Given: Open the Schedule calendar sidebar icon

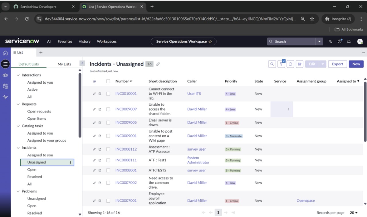Looking at the screenshot, I should [x=5, y=86].
